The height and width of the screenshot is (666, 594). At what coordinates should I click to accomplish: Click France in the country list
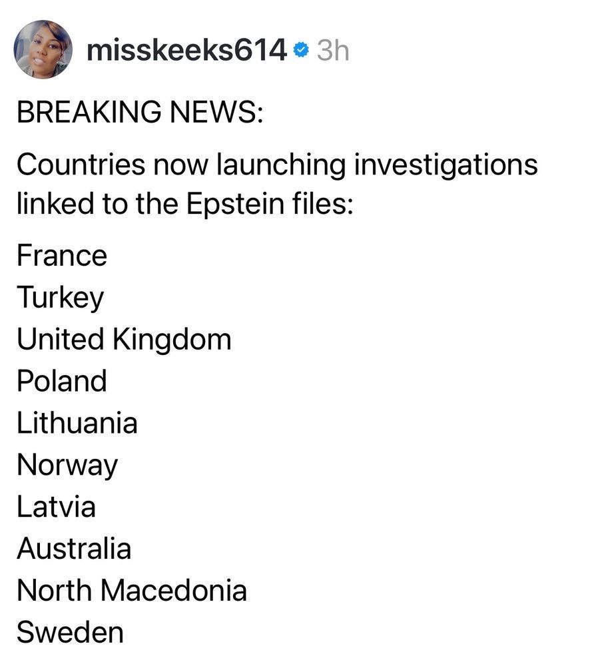(x=61, y=256)
